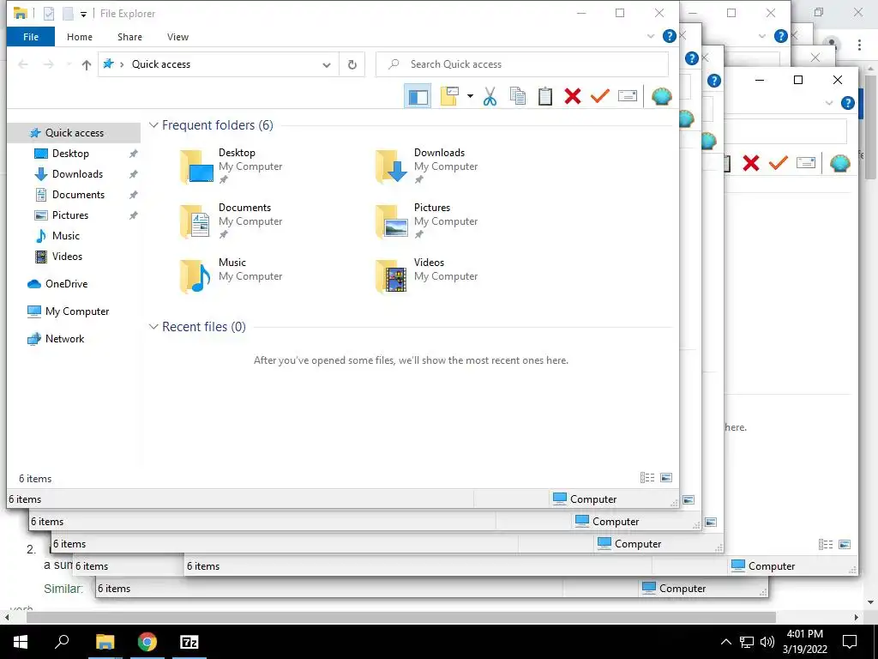The width and height of the screenshot is (878, 659).
Task: Click the Cut scissors icon
Action: point(490,96)
